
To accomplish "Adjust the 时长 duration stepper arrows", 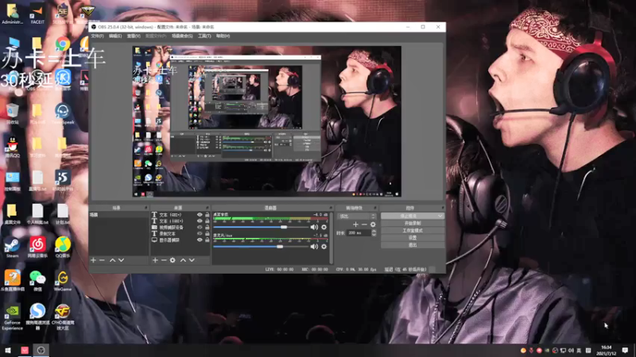I will [x=374, y=232].
